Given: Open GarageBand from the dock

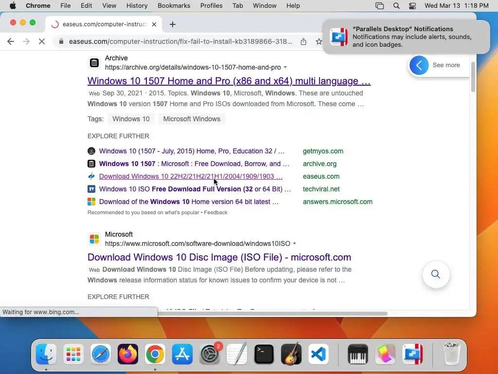Looking at the screenshot, I should pyautogui.click(x=291, y=354).
